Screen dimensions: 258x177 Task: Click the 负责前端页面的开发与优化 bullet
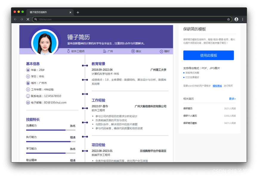click(x=111, y=120)
